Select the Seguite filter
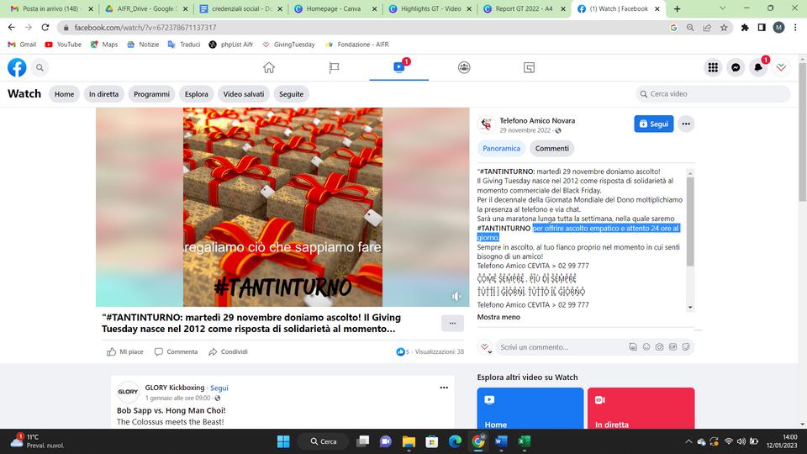The height and width of the screenshot is (454, 807). (292, 94)
